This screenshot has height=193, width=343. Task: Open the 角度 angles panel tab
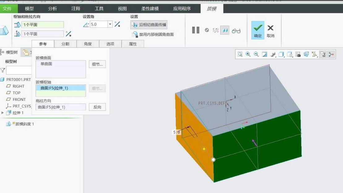coord(88,44)
